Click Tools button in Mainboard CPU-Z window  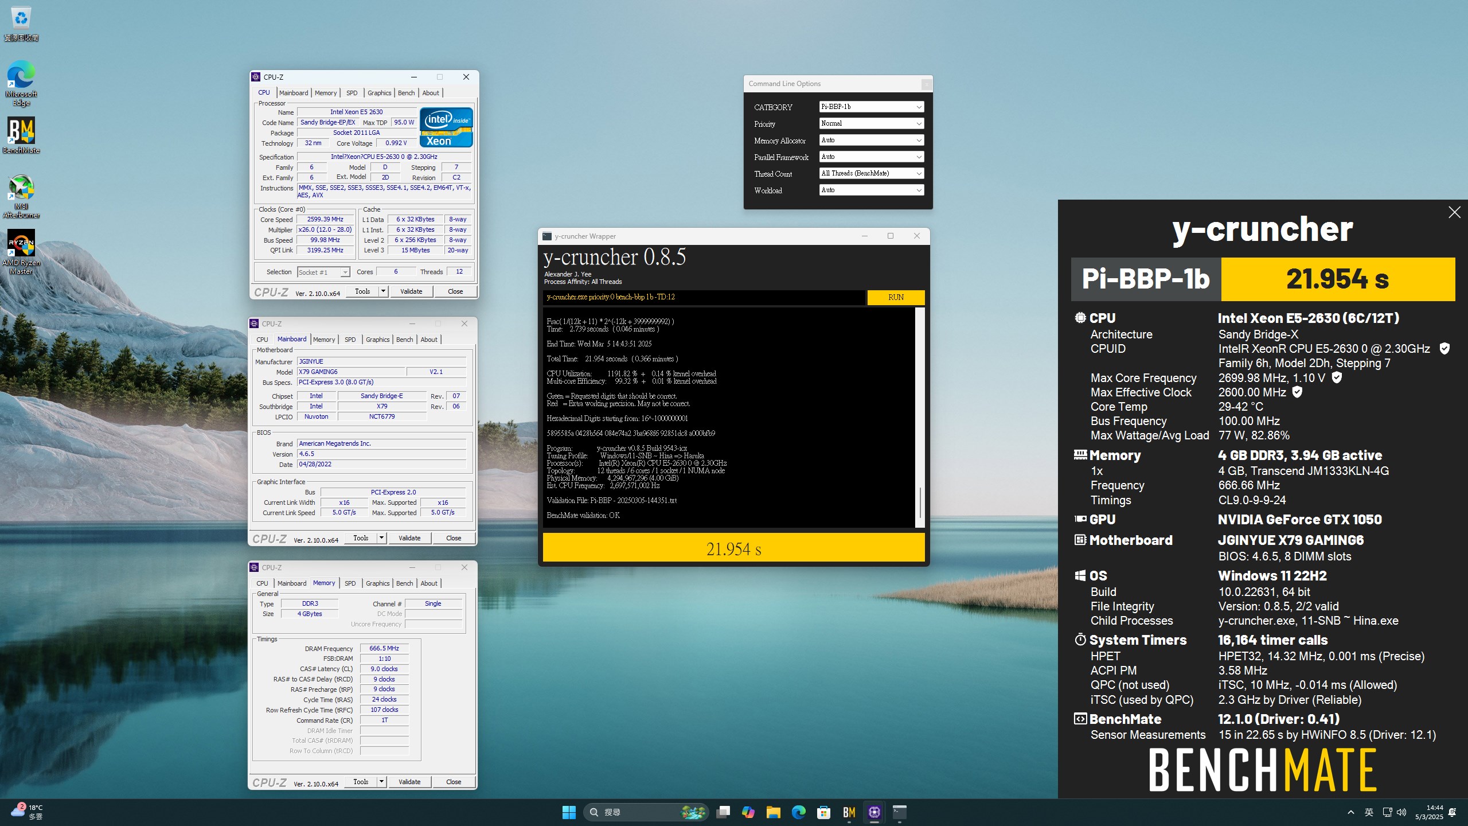[361, 538]
